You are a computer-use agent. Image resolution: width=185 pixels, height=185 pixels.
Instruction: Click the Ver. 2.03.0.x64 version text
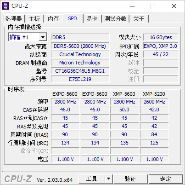(55, 180)
